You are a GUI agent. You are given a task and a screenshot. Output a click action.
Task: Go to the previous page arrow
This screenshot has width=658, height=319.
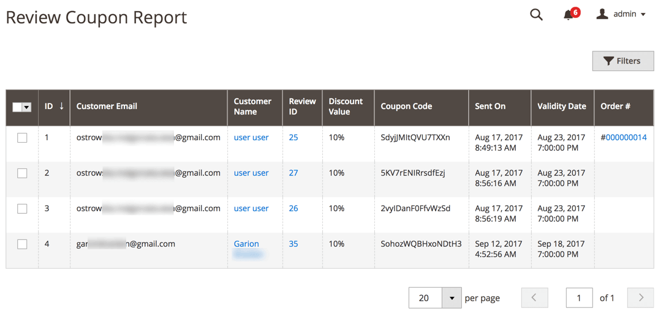click(534, 298)
